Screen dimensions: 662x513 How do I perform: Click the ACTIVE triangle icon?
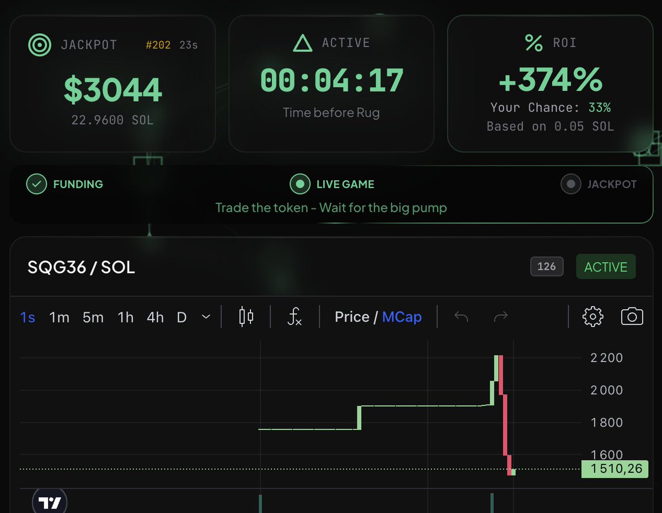(x=302, y=43)
